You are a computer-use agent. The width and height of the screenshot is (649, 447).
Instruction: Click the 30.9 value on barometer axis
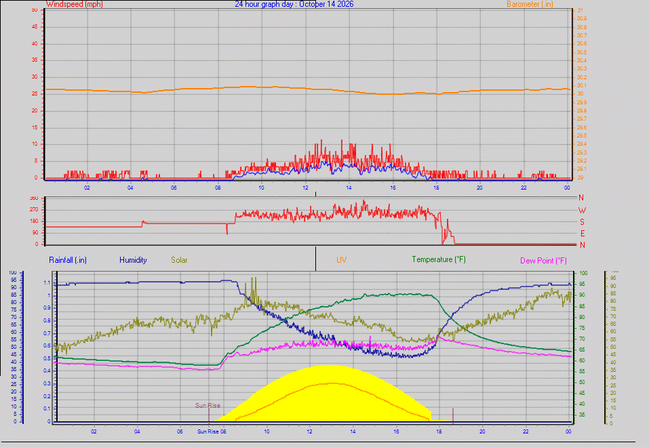(582, 18)
